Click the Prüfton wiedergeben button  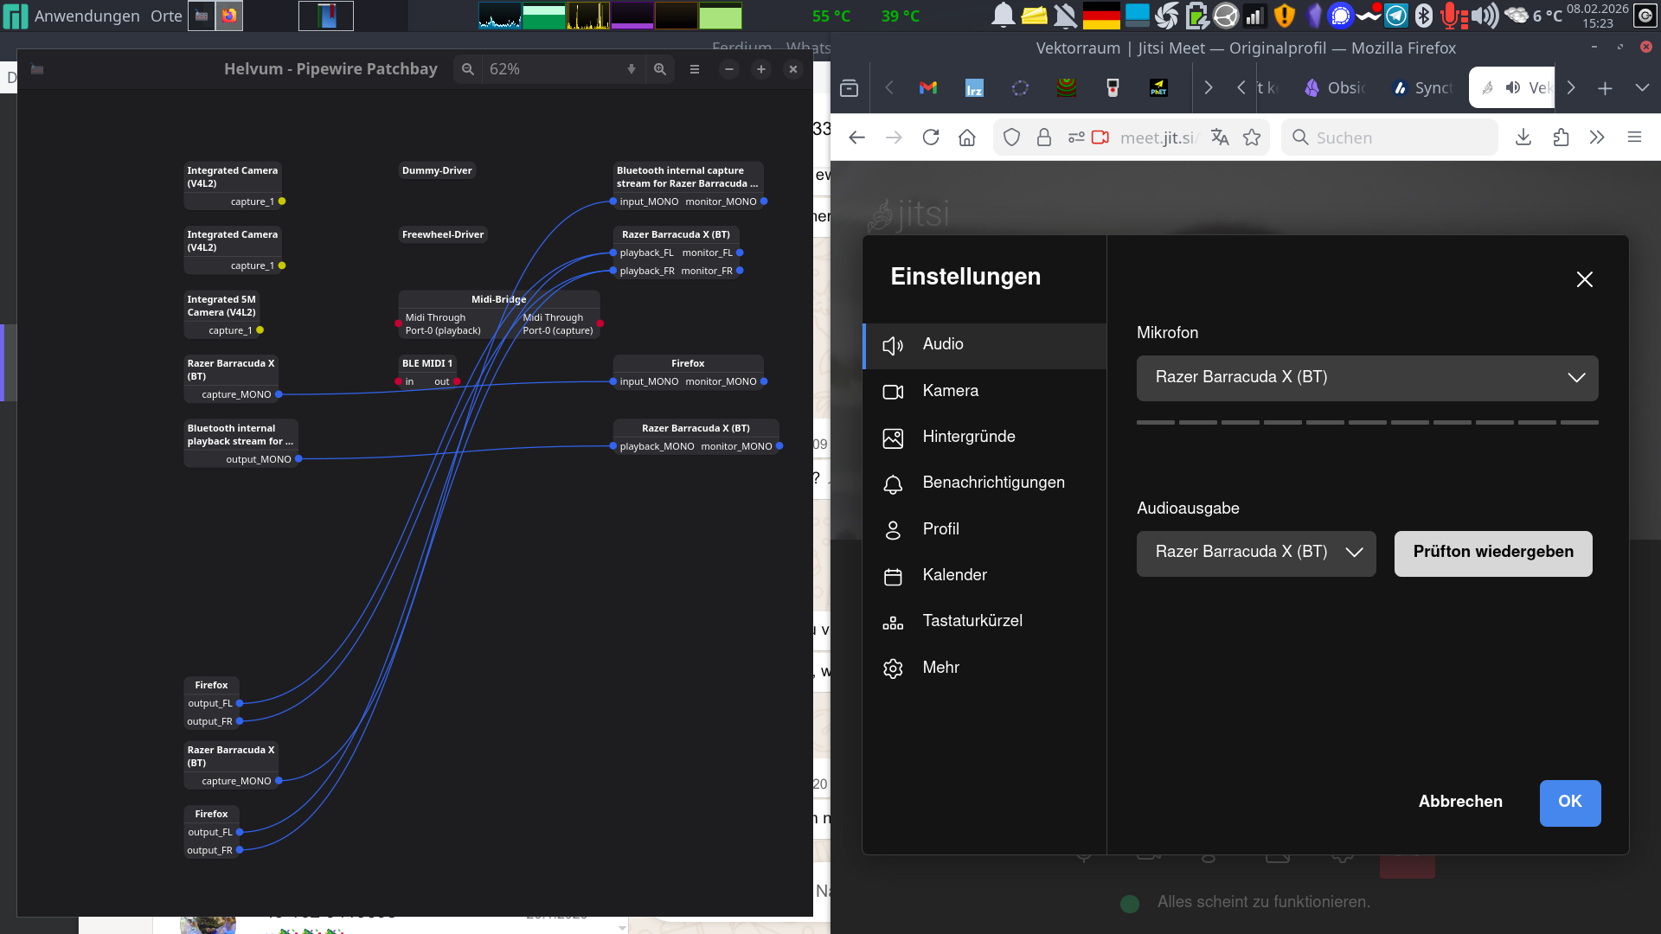coord(1492,553)
